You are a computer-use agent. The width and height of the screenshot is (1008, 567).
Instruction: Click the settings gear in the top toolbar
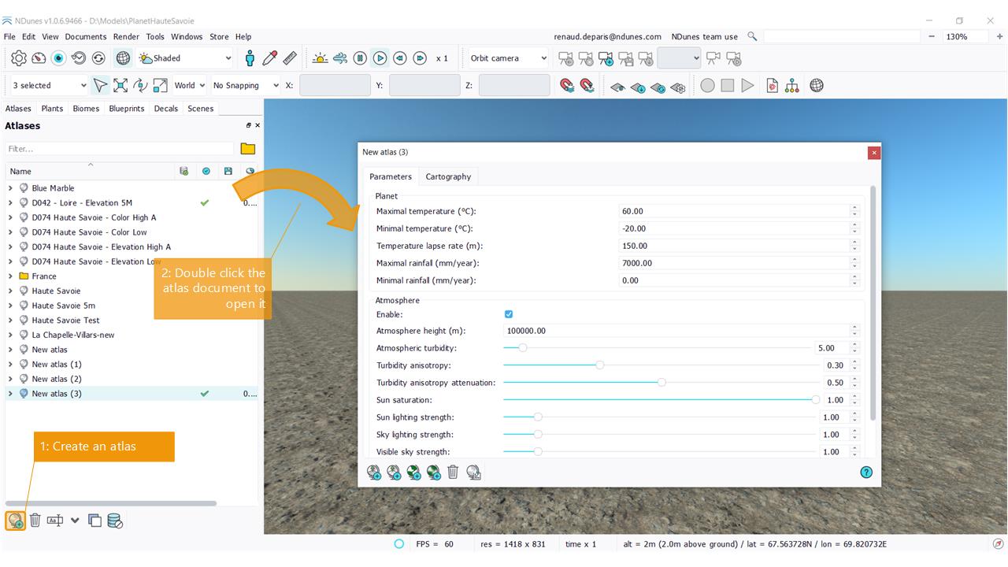point(19,58)
